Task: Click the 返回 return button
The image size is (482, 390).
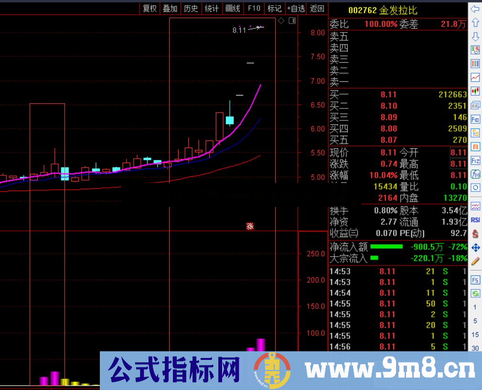Action: pos(317,8)
